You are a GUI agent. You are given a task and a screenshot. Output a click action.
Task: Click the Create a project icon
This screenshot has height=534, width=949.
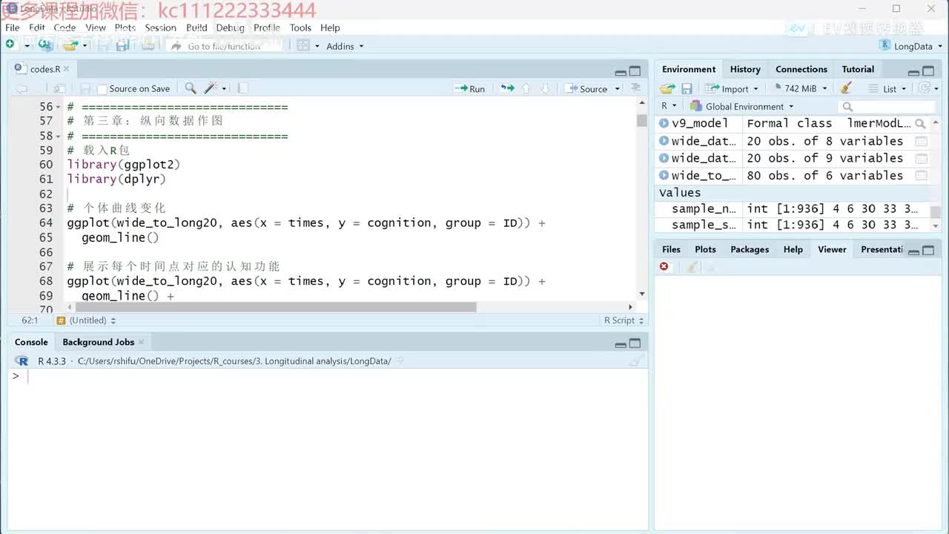pyautogui.click(x=45, y=45)
